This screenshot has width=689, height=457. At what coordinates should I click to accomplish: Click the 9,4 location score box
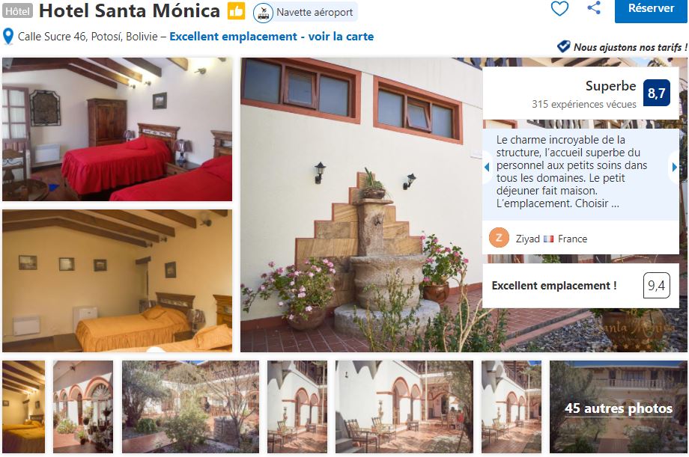pyautogui.click(x=656, y=286)
